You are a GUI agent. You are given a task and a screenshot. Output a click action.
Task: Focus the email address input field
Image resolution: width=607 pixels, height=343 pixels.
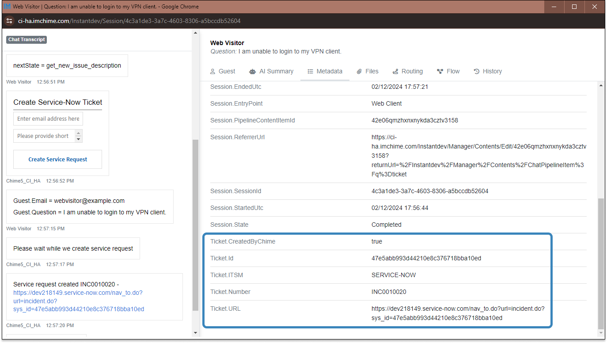[48, 118]
